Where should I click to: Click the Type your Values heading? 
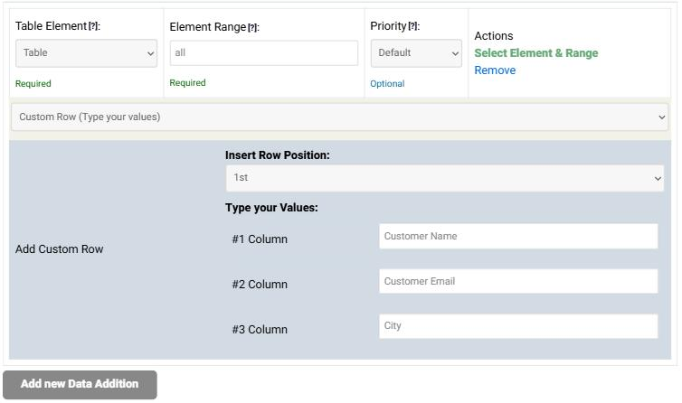[271, 208]
